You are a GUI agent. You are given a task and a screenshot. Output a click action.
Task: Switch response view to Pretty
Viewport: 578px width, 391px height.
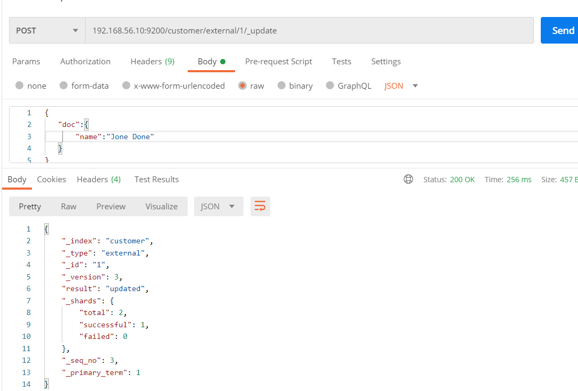pyautogui.click(x=30, y=206)
